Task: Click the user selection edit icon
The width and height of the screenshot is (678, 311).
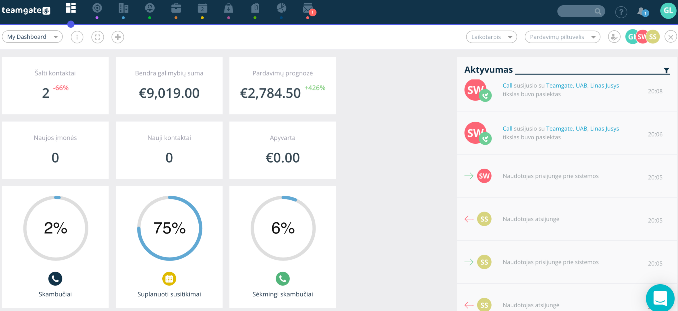Action: [614, 37]
